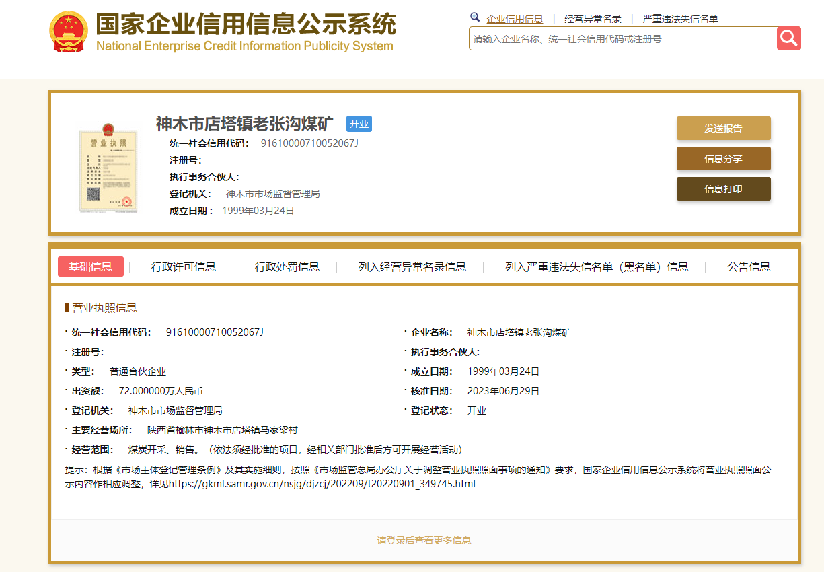Switch to the 公告信息 tab
The width and height of the screenshot is (824, 572).
pos(749,266)
